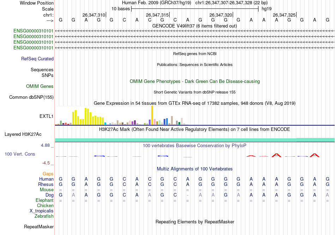The width and height of the screenshot is (335, 235).
Task: Click the turquoise H3K27Ac signal band
Action: click(x=195, y=140)
